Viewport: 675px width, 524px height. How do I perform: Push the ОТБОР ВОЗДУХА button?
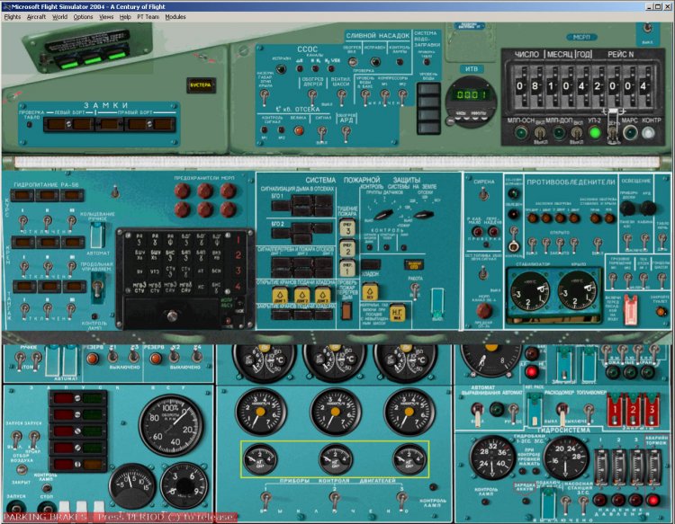coord(22,470)
